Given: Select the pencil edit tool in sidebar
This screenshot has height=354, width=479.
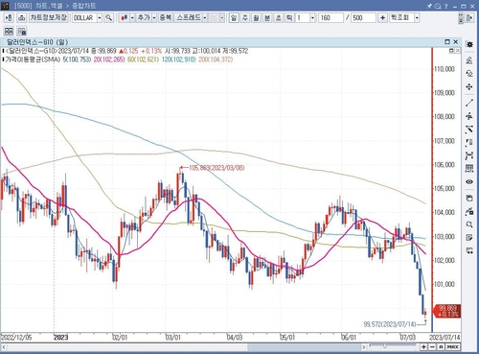Looking at the screenshot, I should 469,59.
